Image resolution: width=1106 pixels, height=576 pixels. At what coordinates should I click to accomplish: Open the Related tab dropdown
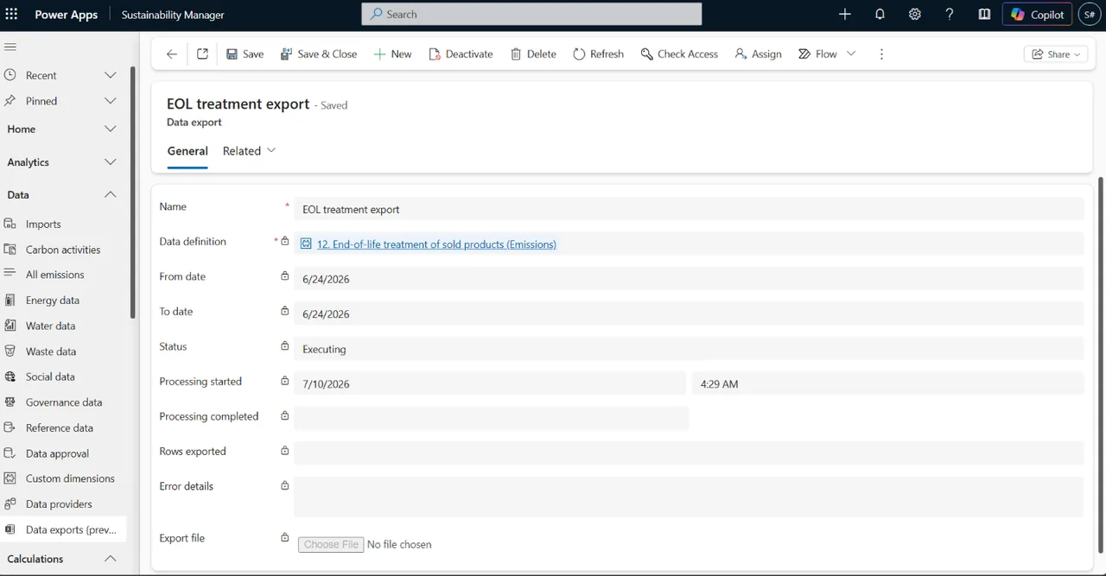coord(250,151)
